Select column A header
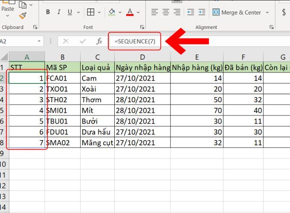The image size is (290, 213). point(27,57)
